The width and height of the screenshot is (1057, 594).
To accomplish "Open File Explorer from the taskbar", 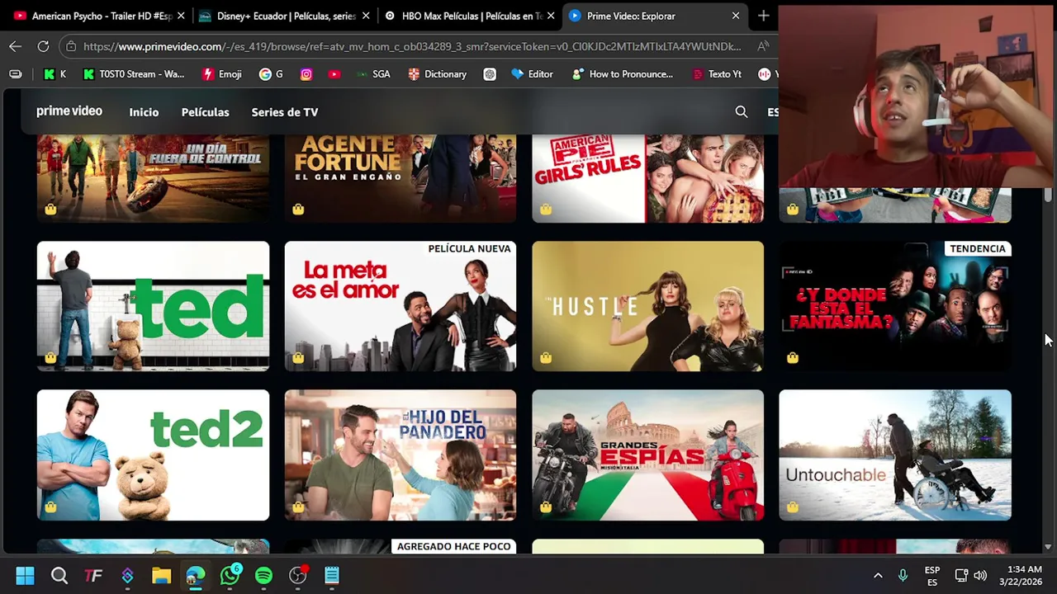I will tap(161, 575).
